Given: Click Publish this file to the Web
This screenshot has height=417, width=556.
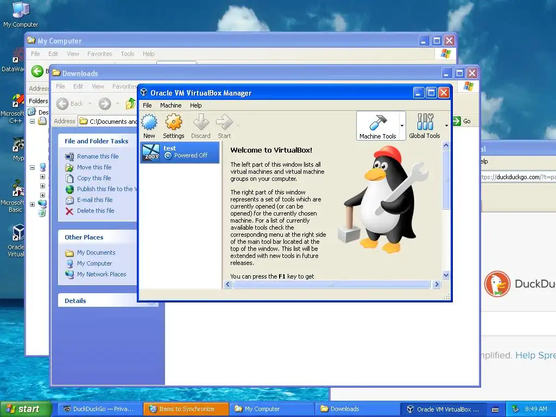Looking at the screenshot, I should [107, 189].
